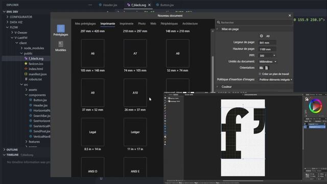Click the search magnifier icon in the dialog
This screenshot has height=184, width=327.
pyautogui.click(x=219, y=22)
